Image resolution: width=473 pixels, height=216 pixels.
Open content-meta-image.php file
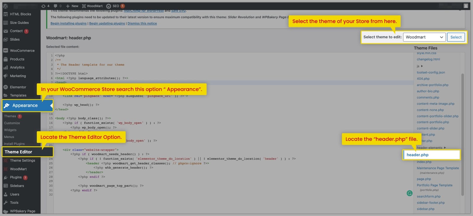[x=435, y=104]
